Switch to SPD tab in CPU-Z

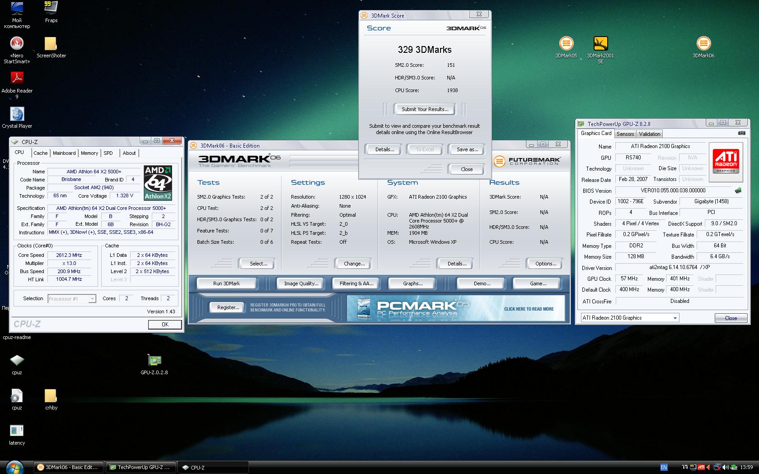pos(108,153)
